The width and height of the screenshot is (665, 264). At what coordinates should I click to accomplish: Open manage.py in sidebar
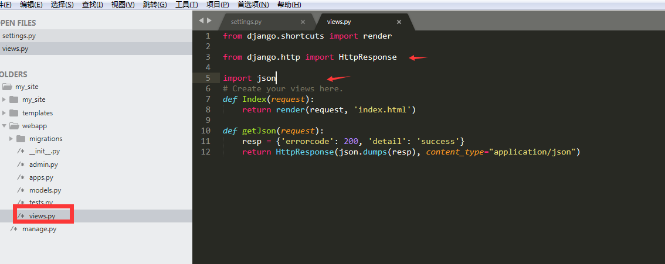pos(39,229)
